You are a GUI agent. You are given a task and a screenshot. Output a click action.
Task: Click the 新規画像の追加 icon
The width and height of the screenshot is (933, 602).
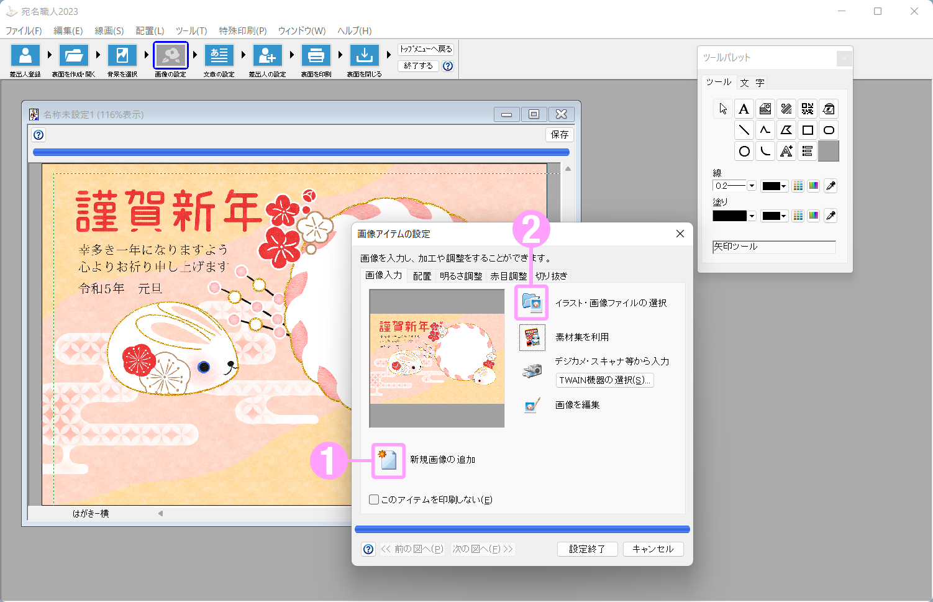click(x=388, y=460)
